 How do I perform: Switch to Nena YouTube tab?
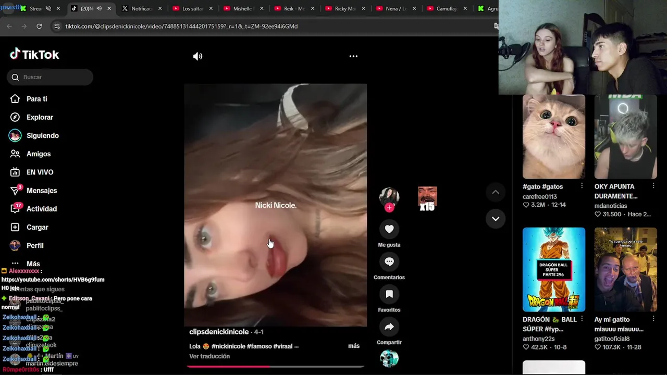pyautogui.click(x=396, y=8)
